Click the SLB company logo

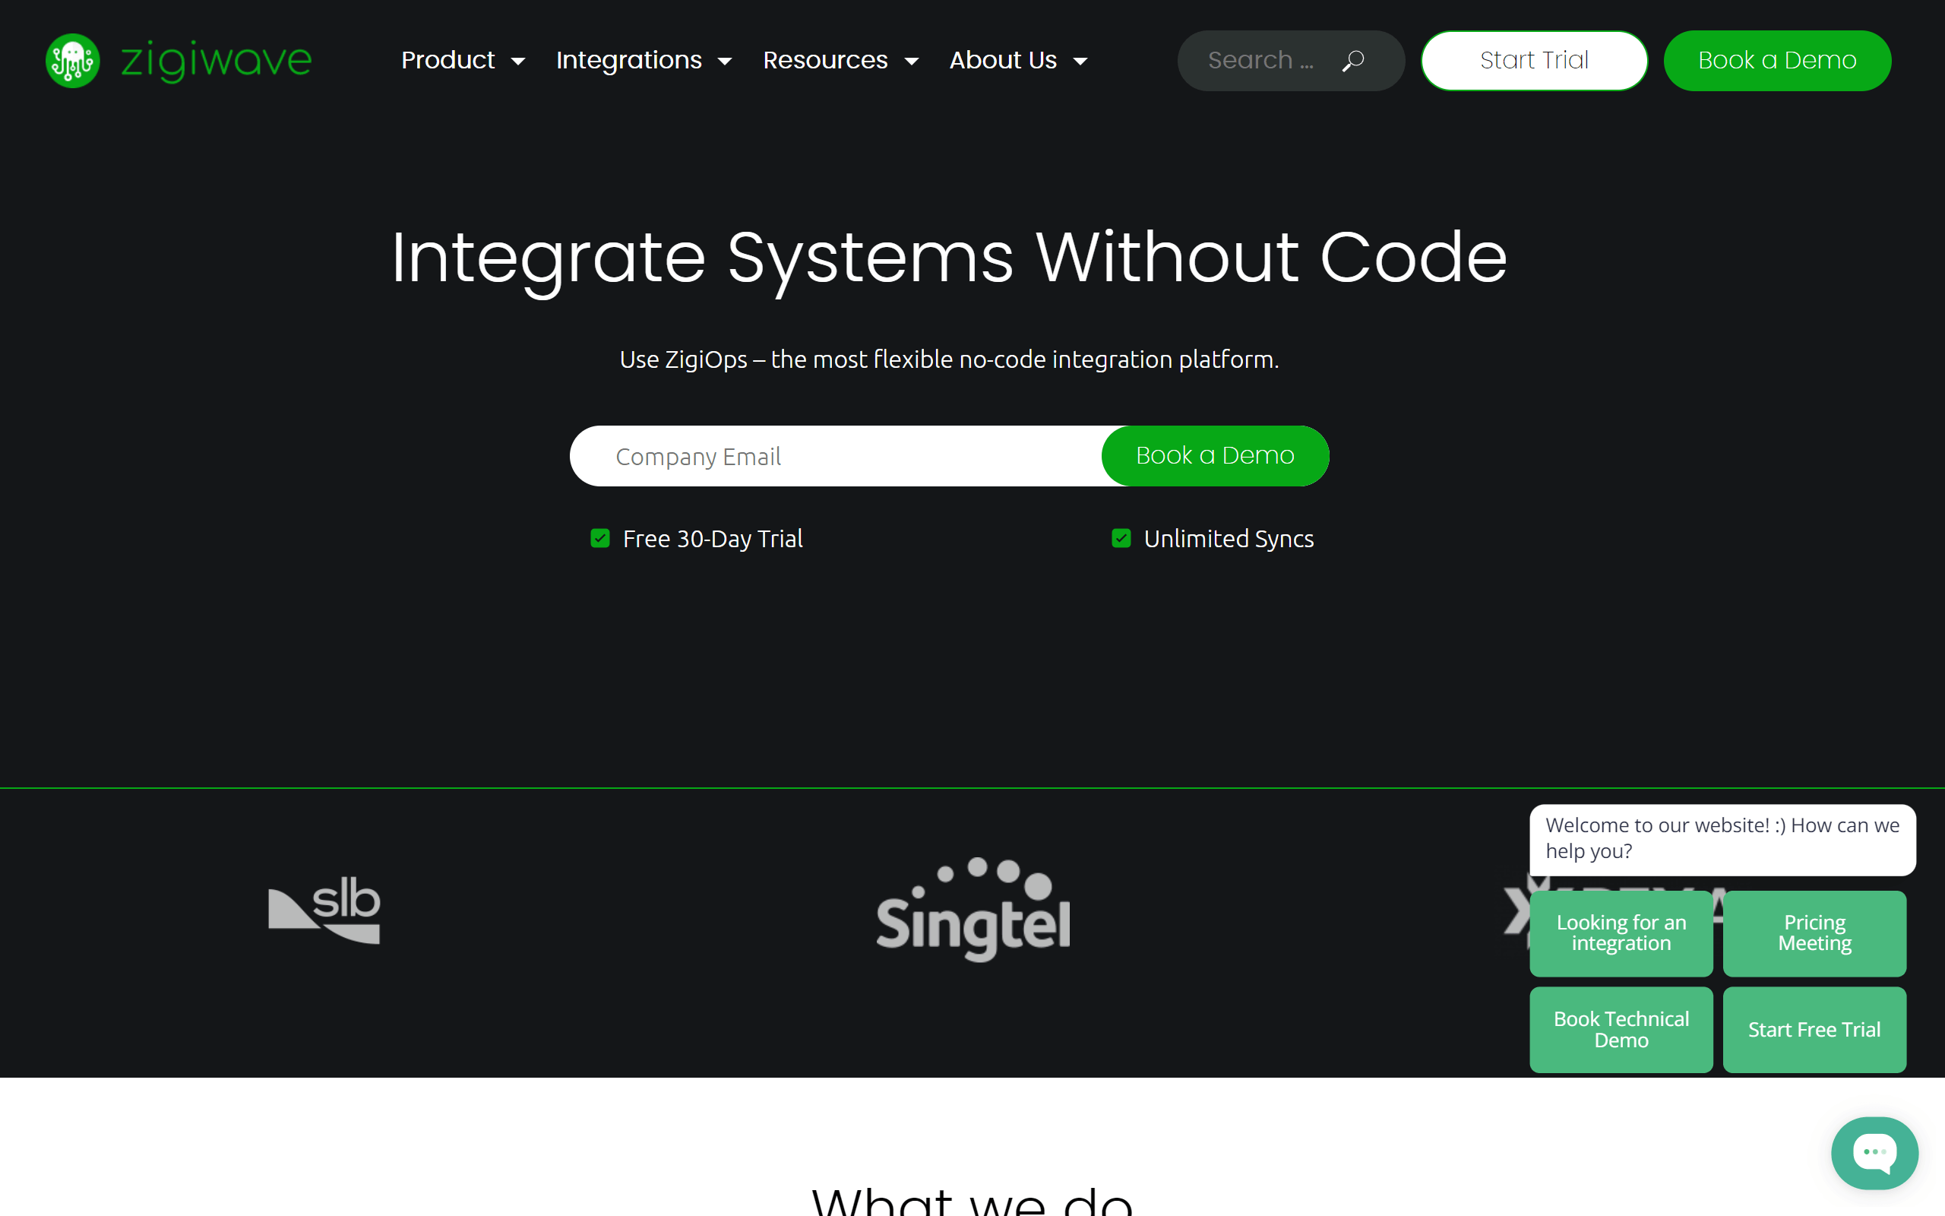[x=324, y=909]
